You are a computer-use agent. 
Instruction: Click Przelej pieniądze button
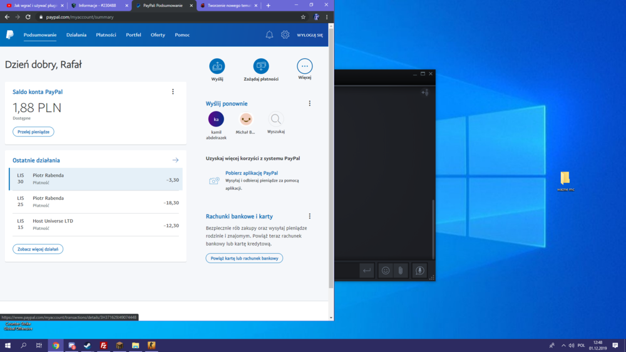[34, 132]
